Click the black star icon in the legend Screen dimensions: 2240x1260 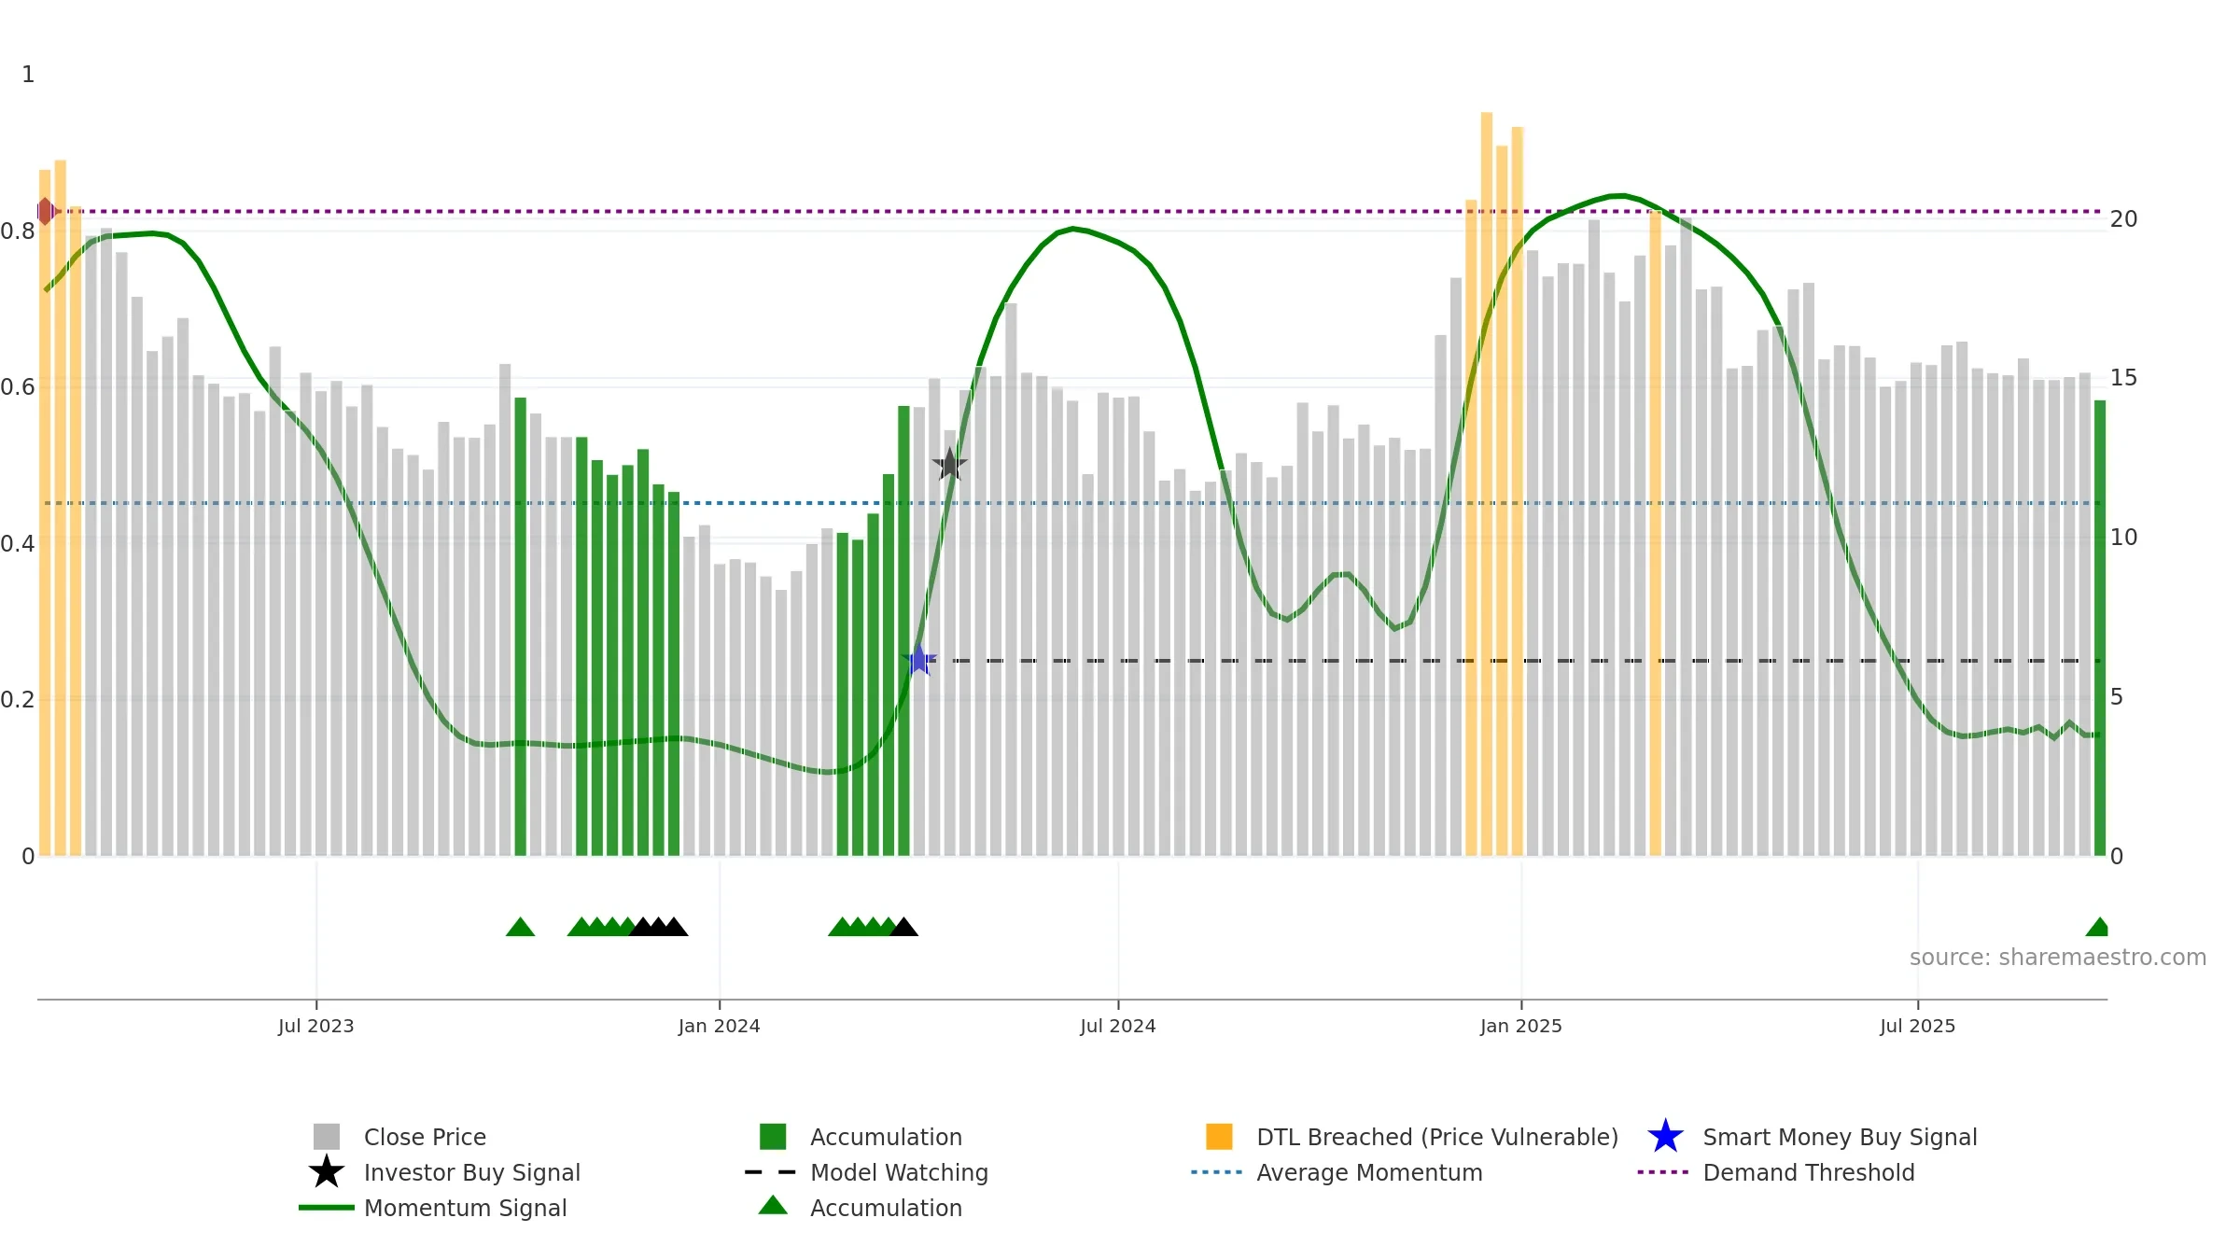click(x=327, y=1172)
